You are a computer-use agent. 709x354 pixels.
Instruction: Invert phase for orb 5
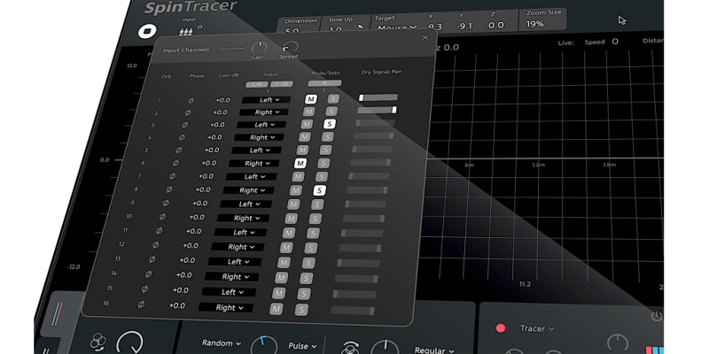179,150
